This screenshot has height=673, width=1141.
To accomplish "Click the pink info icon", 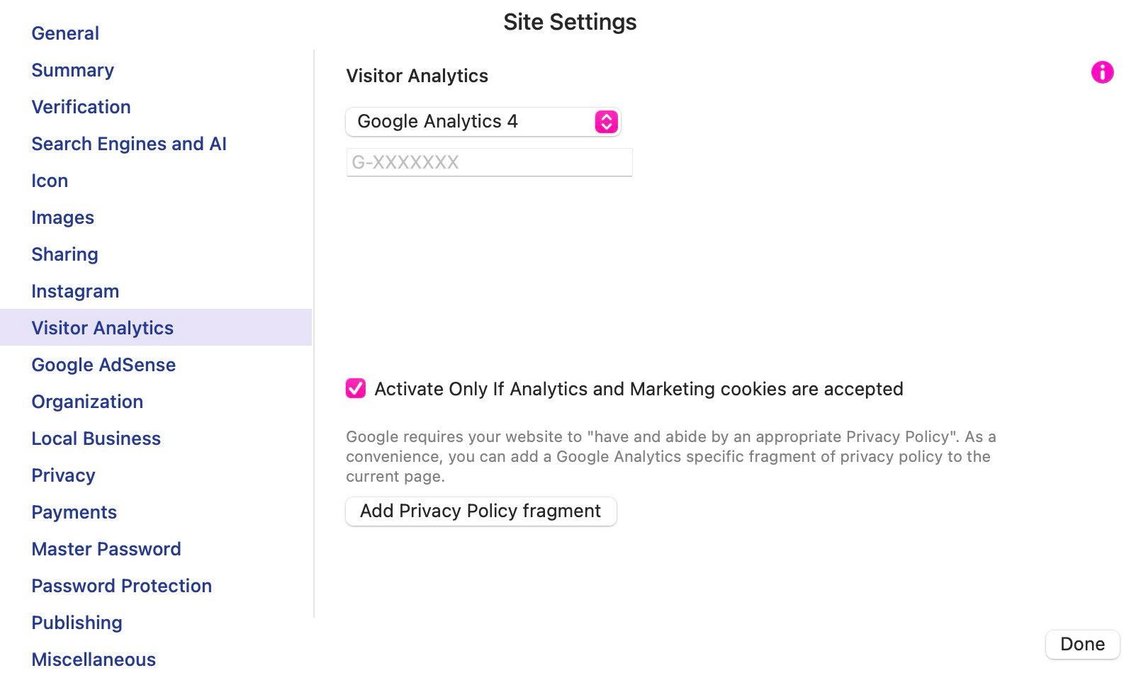I will click(x=1102, y=72).
